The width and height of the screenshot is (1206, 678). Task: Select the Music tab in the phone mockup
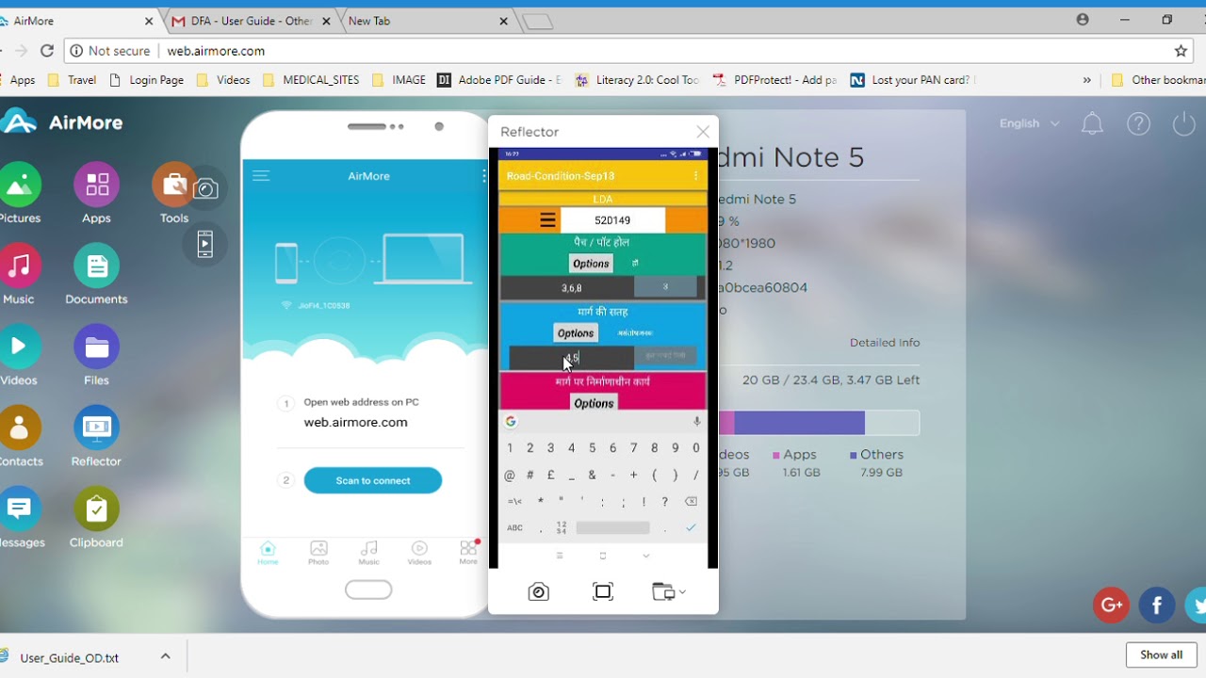click(x=369, y=553)
